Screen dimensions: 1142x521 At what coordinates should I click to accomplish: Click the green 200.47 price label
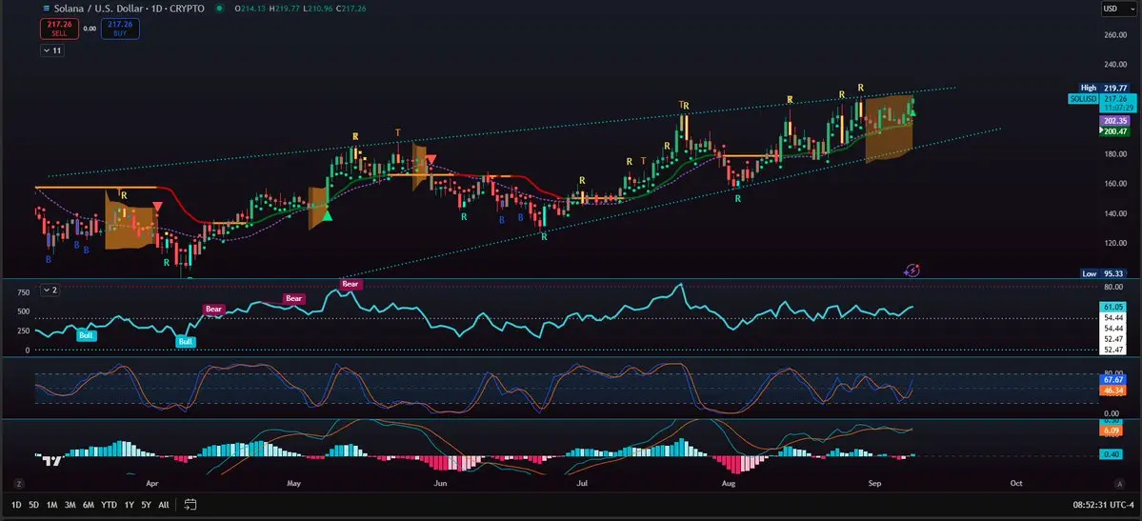(1115, 131)
